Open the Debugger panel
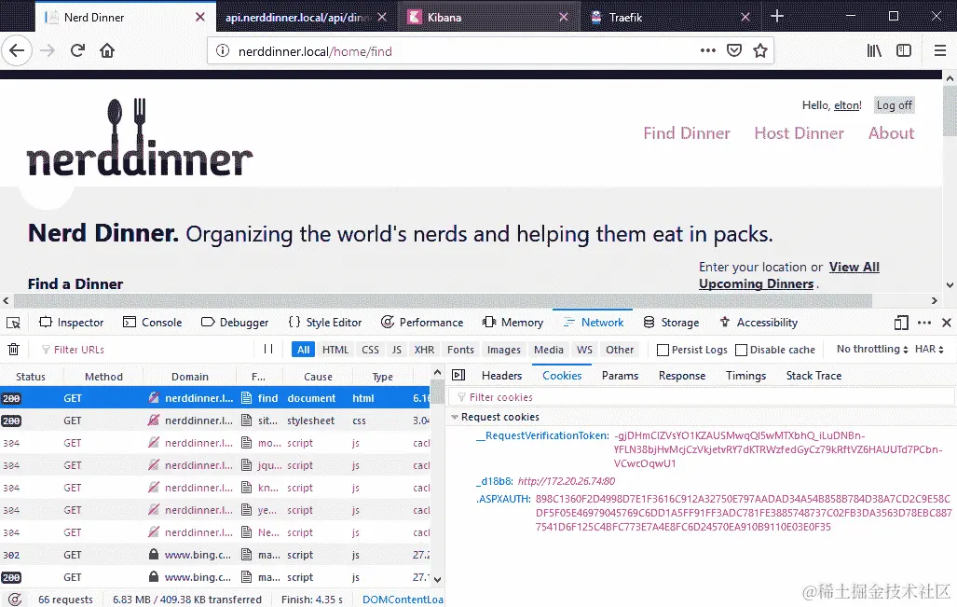This screenshot has height=607, width=957. pos(235,323)
